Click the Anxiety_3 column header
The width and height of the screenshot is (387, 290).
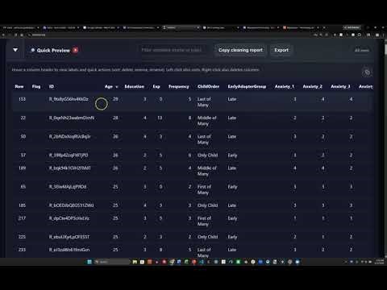340,86
